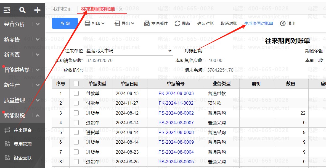
Task: Toggle the select-all checkbox in table header
Action: [76, 84]
